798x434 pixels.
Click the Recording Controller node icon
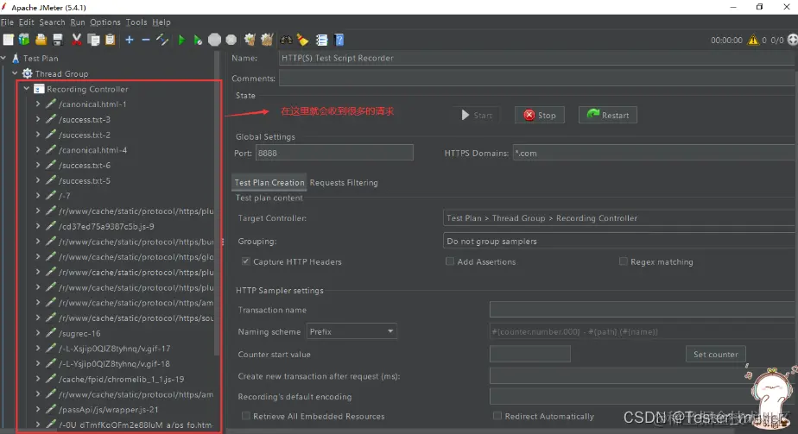pyautogui.click(x=39, y=89)
